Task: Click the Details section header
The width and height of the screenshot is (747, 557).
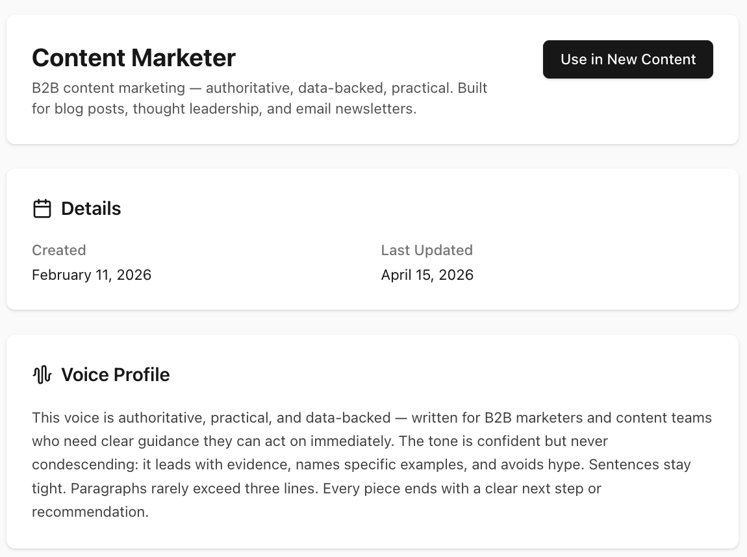Action: click(x=91, y=208)
